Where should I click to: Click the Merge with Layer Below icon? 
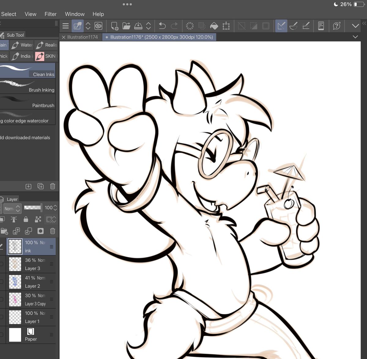coord(28,231)
